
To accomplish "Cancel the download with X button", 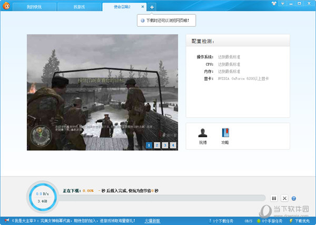I will pos(284,198).
